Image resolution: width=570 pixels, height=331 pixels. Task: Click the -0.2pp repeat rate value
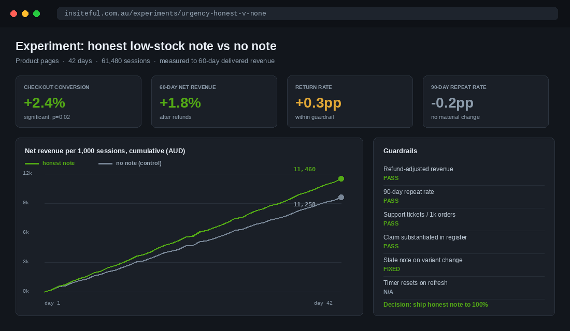click(x=452, y=103)
